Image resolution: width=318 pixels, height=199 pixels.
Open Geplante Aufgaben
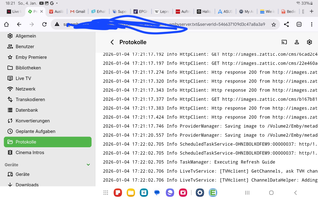coord(35,131)
